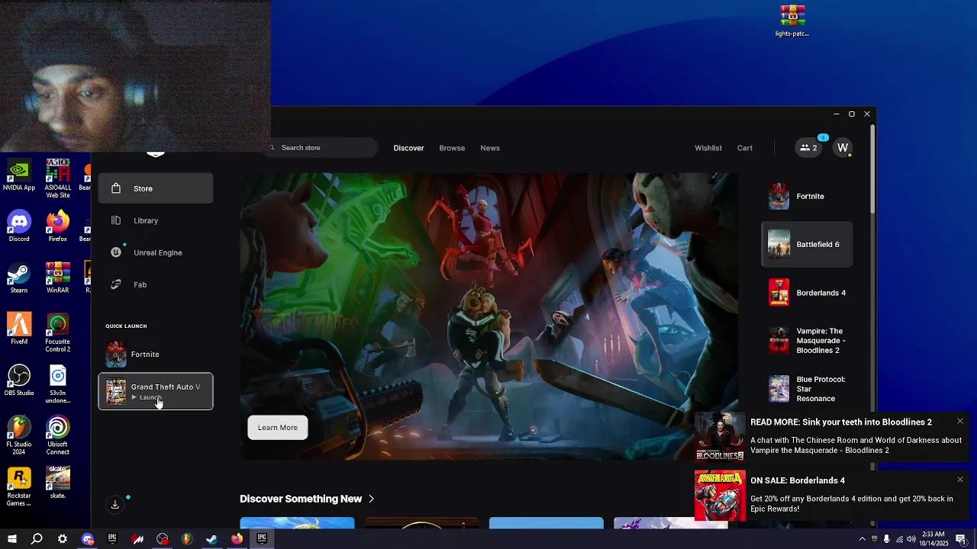Screen dimensions: 977x549
Task: Switch to the News tab
Action: (x=490, y=148)
